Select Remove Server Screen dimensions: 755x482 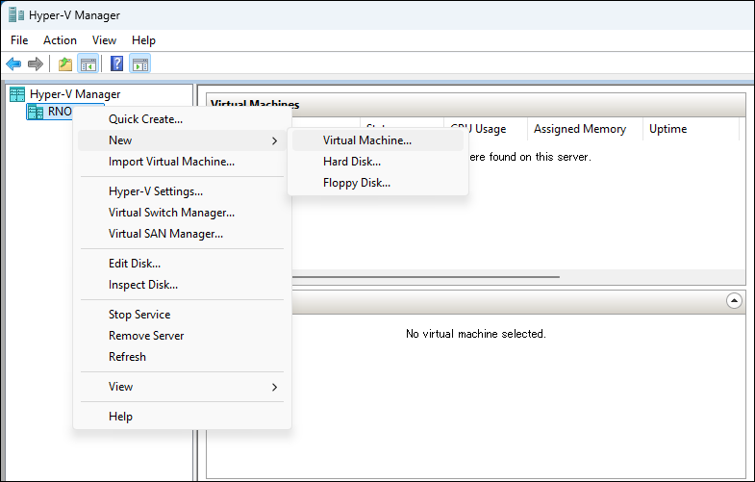click(182, 336)
